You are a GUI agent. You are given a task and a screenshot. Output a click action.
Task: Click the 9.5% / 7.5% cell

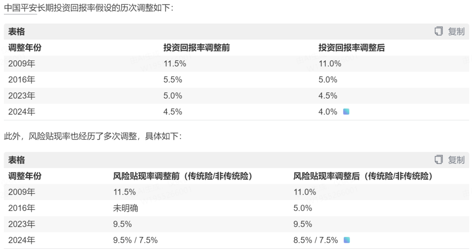tap(136, 240)
